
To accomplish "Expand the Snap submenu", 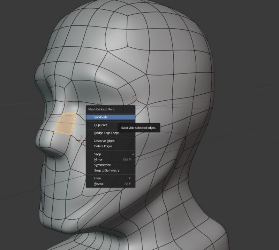I will [x=98, y=154].
